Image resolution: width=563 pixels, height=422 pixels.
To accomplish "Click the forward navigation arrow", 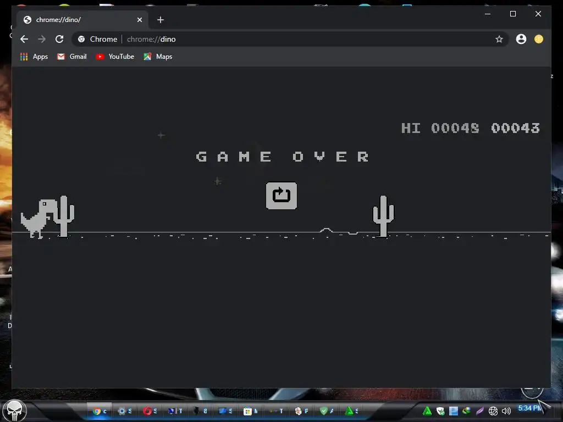I will [x=42, y=39].
